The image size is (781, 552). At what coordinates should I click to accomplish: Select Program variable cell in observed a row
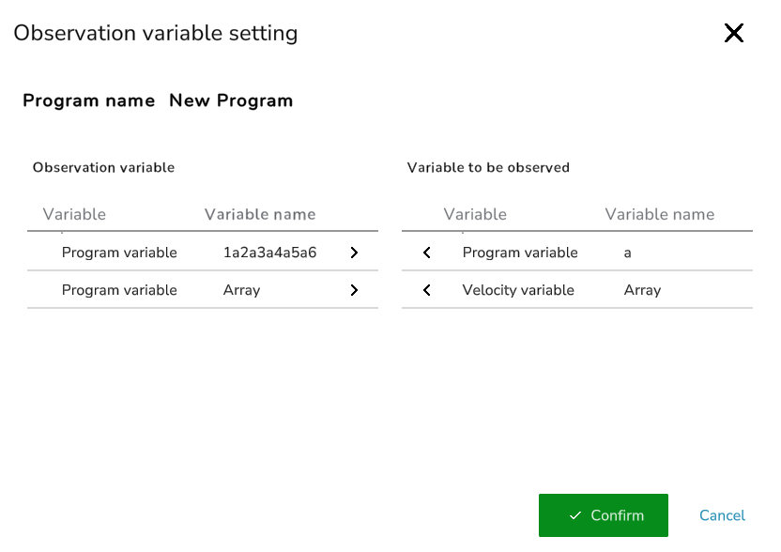(520, 253)
